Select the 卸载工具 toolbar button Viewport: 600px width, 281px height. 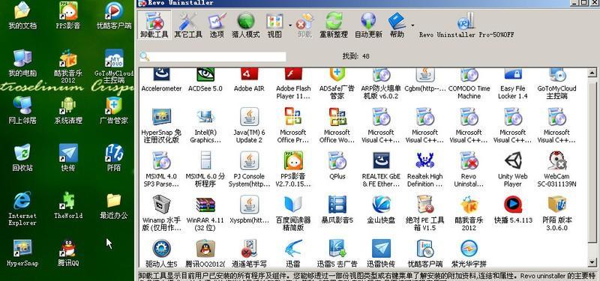pos(154,25)
